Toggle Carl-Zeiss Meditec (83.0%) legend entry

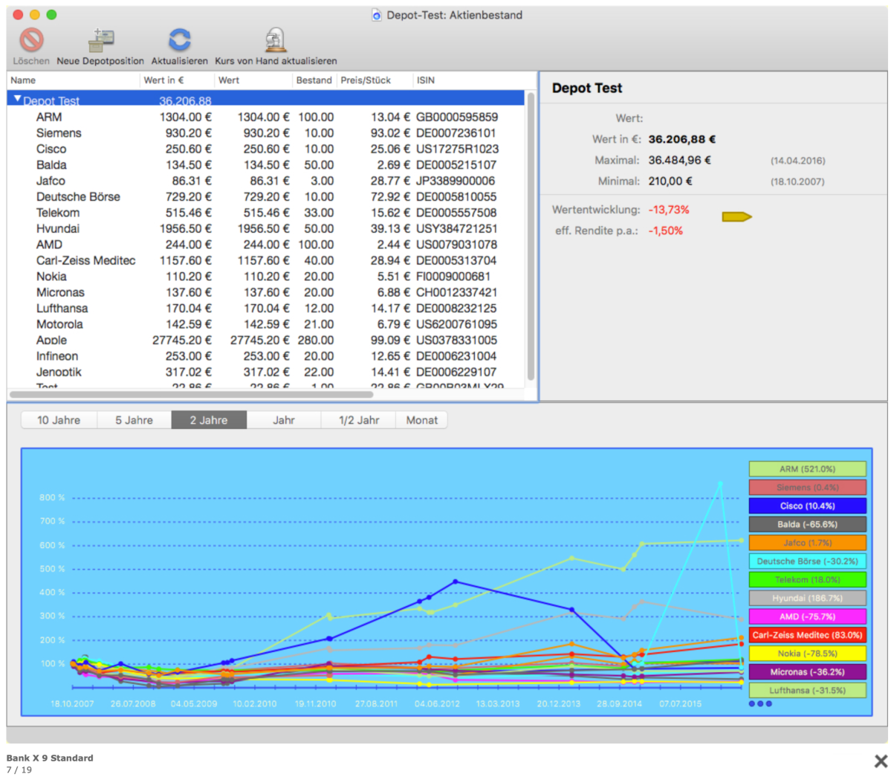click(x=808, y=635)
